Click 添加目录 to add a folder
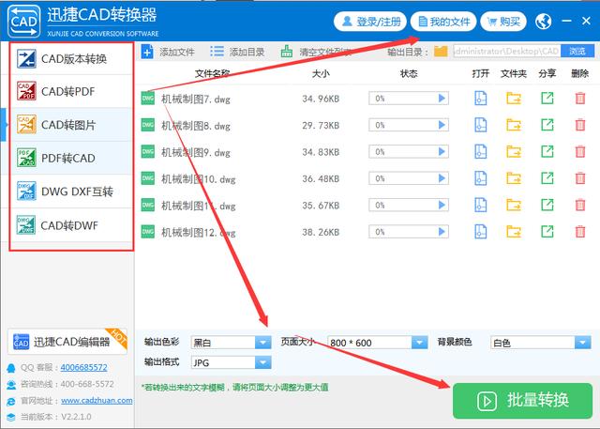The width and height of the screenshot is (600, 429). coord(237,52)
